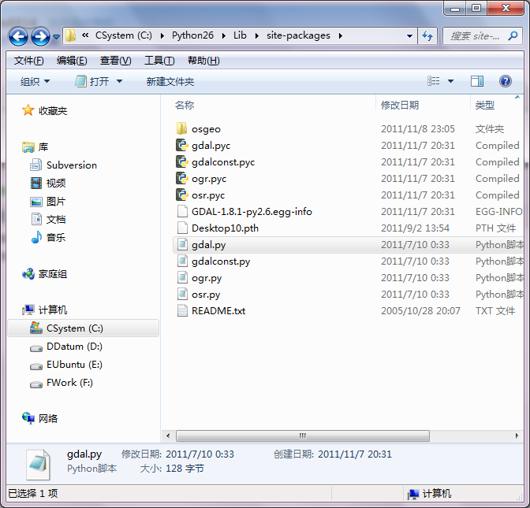The image size is (530, 508).
Task: Select the DDatum (D:) drive
Action: tap(74, 347)
